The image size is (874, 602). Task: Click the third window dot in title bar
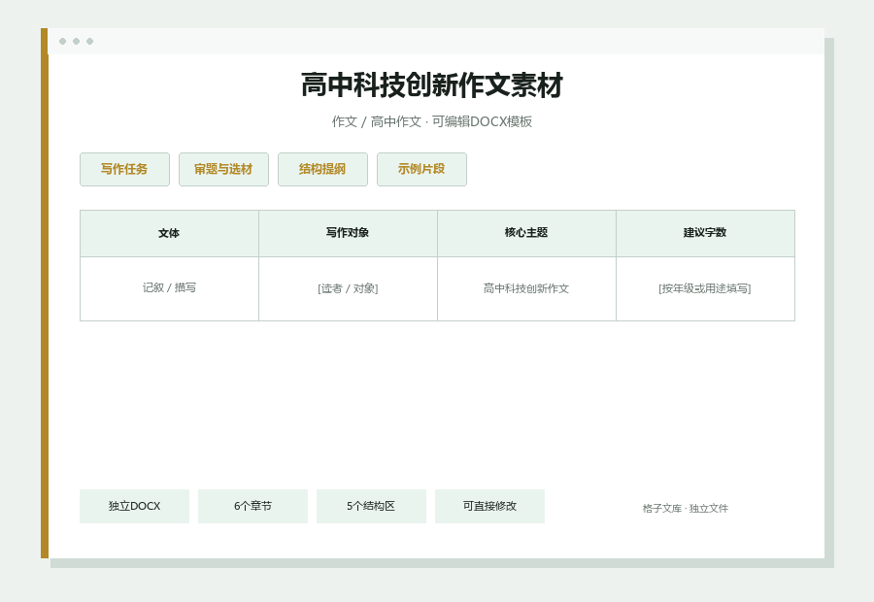pos(89,41)
